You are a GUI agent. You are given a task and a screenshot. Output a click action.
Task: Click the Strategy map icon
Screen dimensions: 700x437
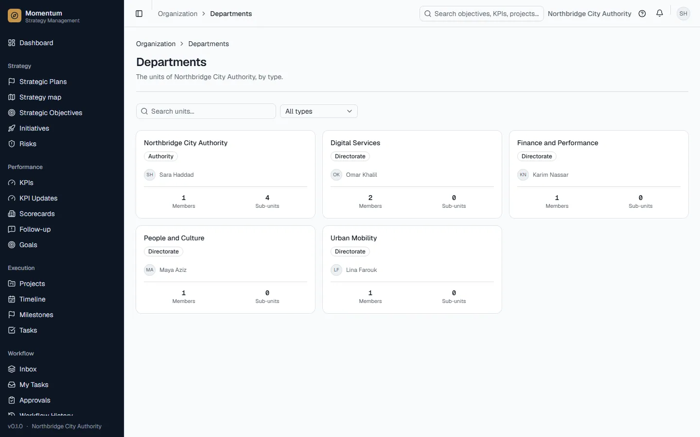12,97
